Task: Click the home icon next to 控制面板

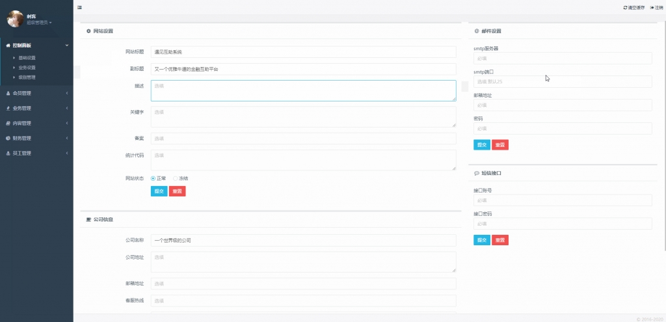Action: coord(8,46)
